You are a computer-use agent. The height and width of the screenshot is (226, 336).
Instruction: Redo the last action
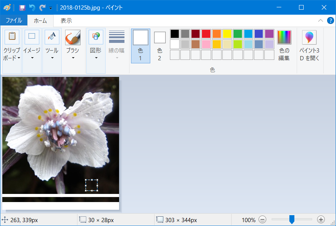[42, 7]
